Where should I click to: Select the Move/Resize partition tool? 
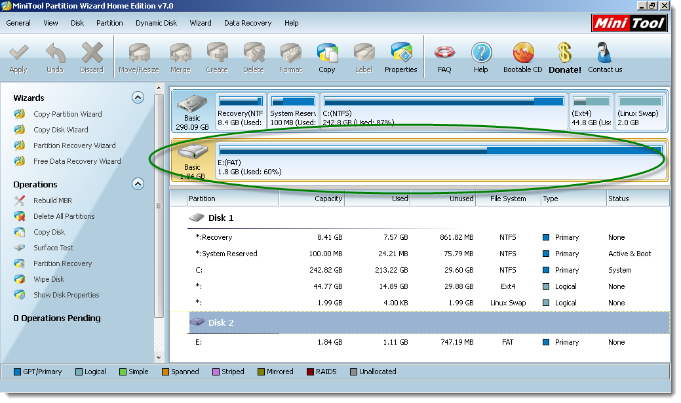pos(139,58)
